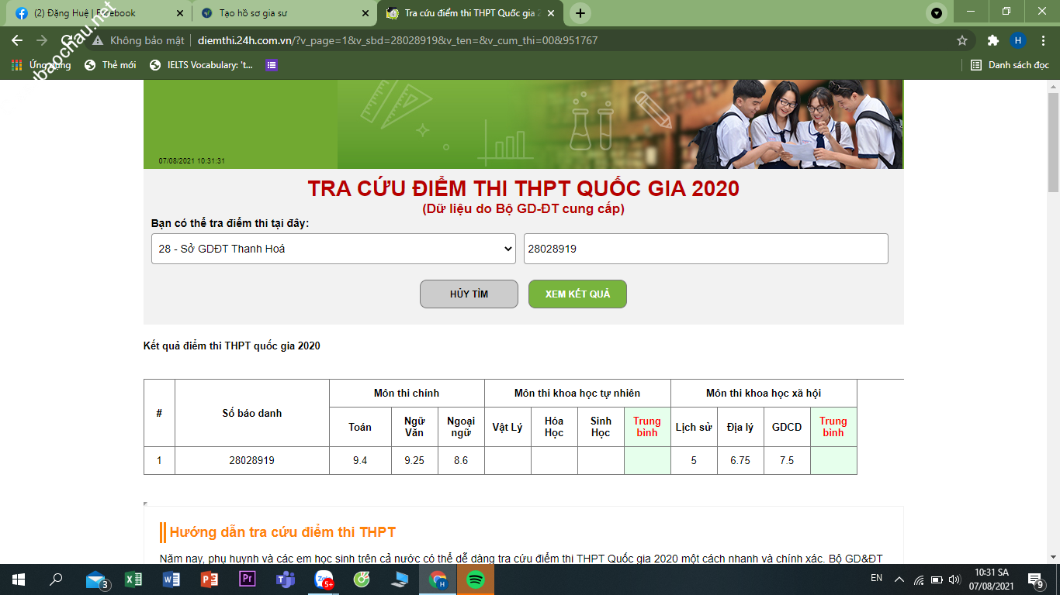Open Microsoft Teams in the taskbar
The width and height of the screenshot is (1060, 595).
(286, 580)
